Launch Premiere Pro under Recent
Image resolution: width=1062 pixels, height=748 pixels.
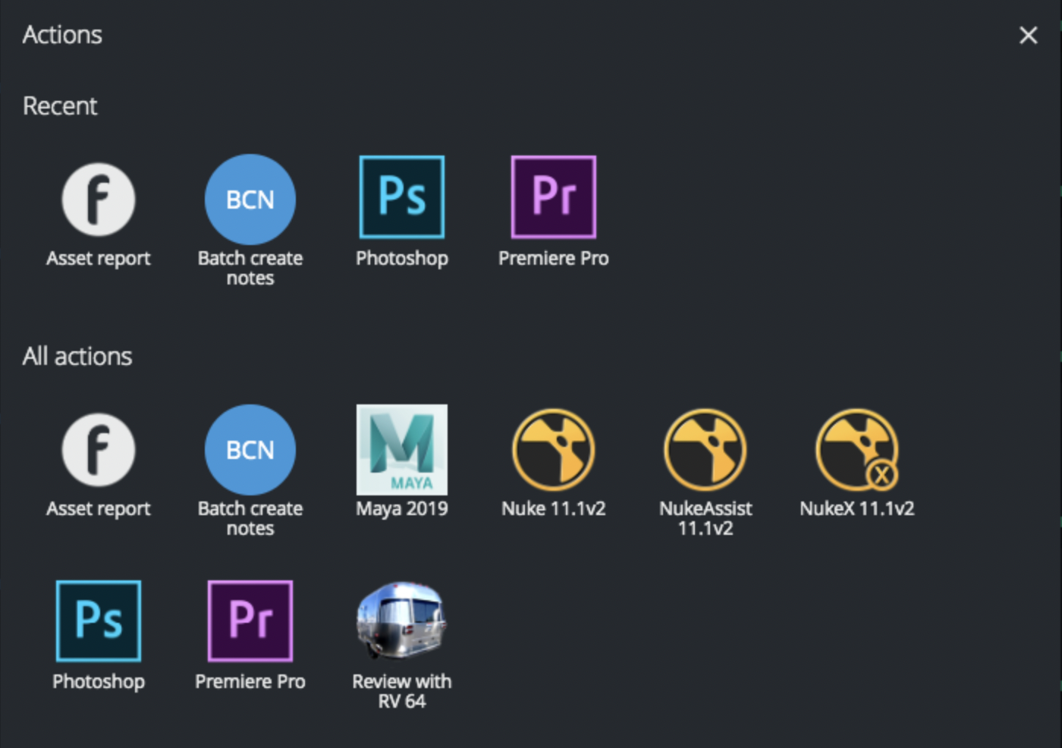coord(553,196)
